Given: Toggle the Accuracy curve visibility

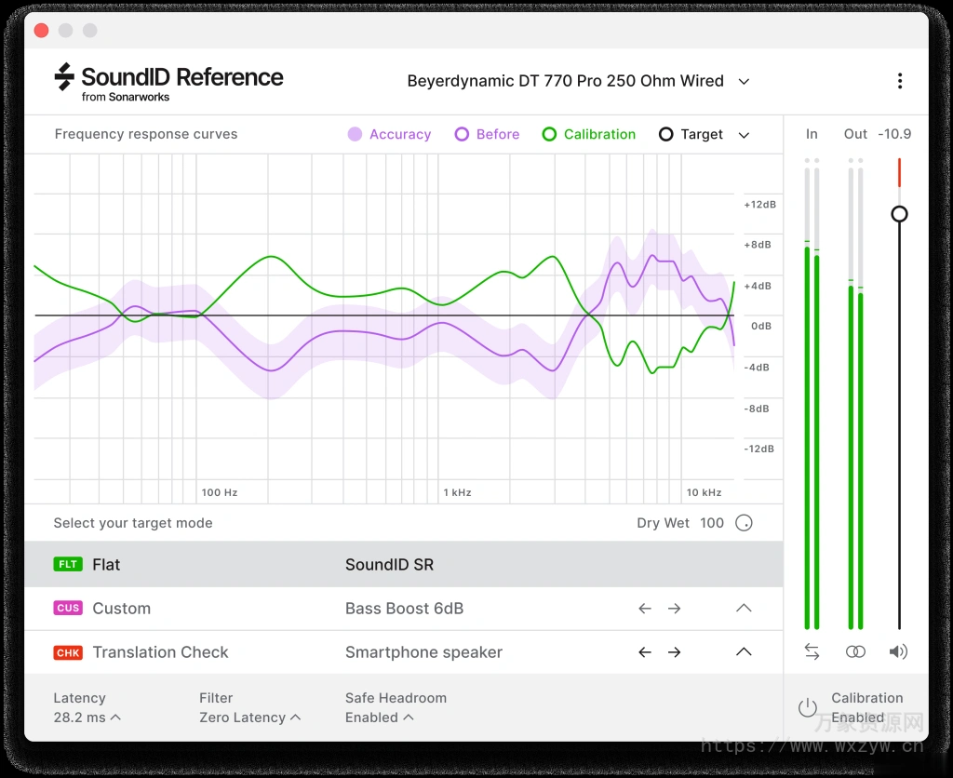Looking at the screenshot, I should (355, 134).
